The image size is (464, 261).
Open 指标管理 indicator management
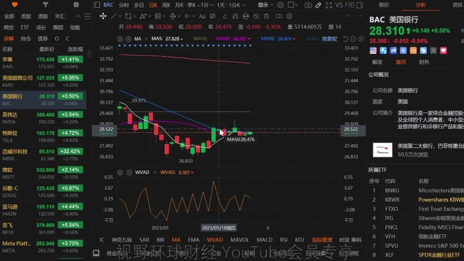click(322, 240)
